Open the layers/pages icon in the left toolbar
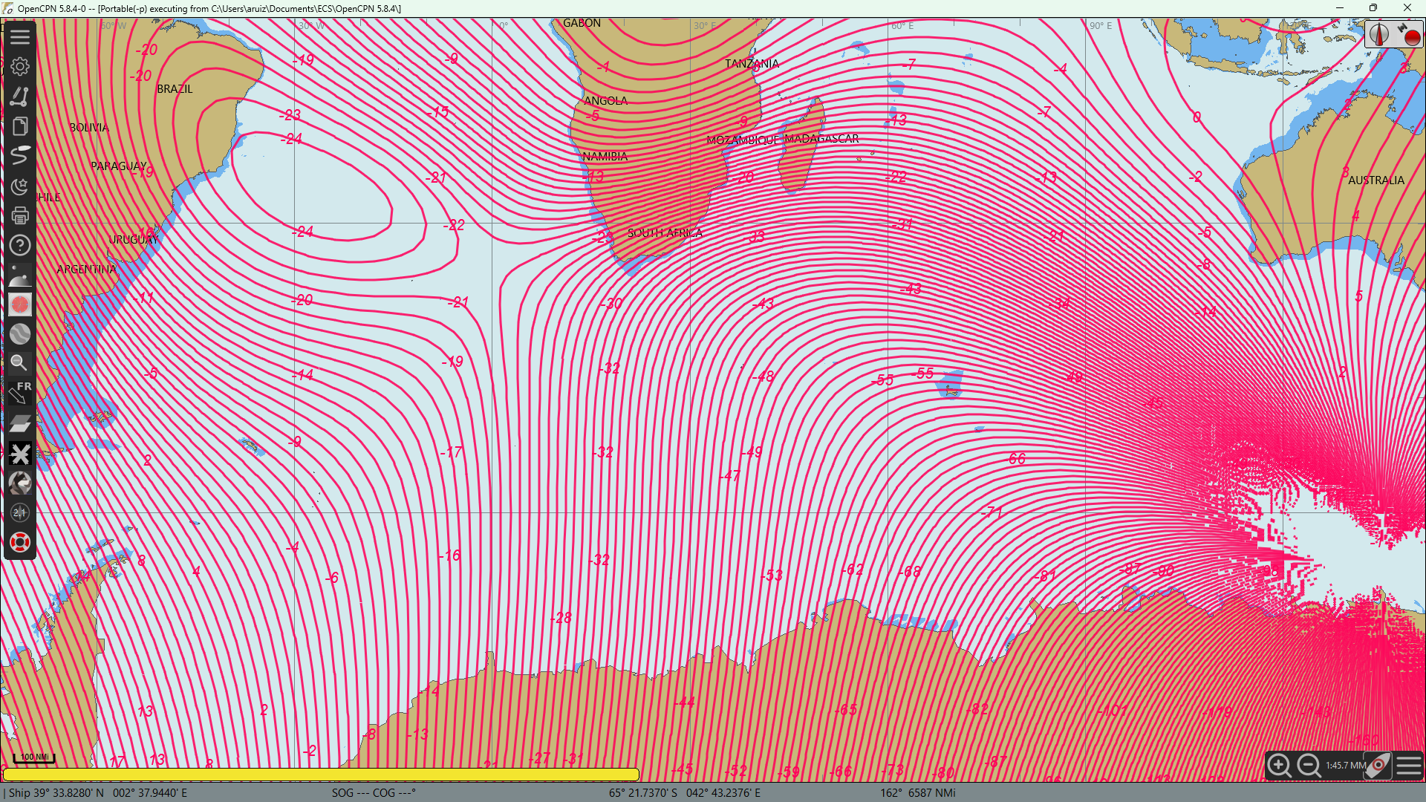This screenshot has height=802, width=1426. 20,126
